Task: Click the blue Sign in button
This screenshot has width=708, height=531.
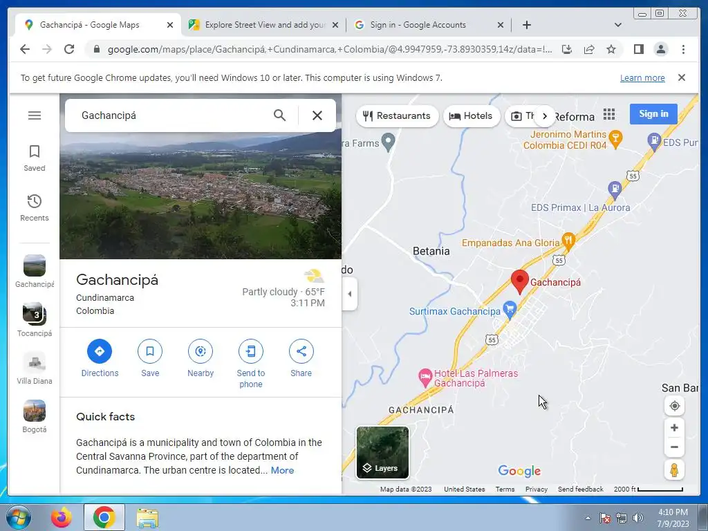Action: tap(653, 114)
